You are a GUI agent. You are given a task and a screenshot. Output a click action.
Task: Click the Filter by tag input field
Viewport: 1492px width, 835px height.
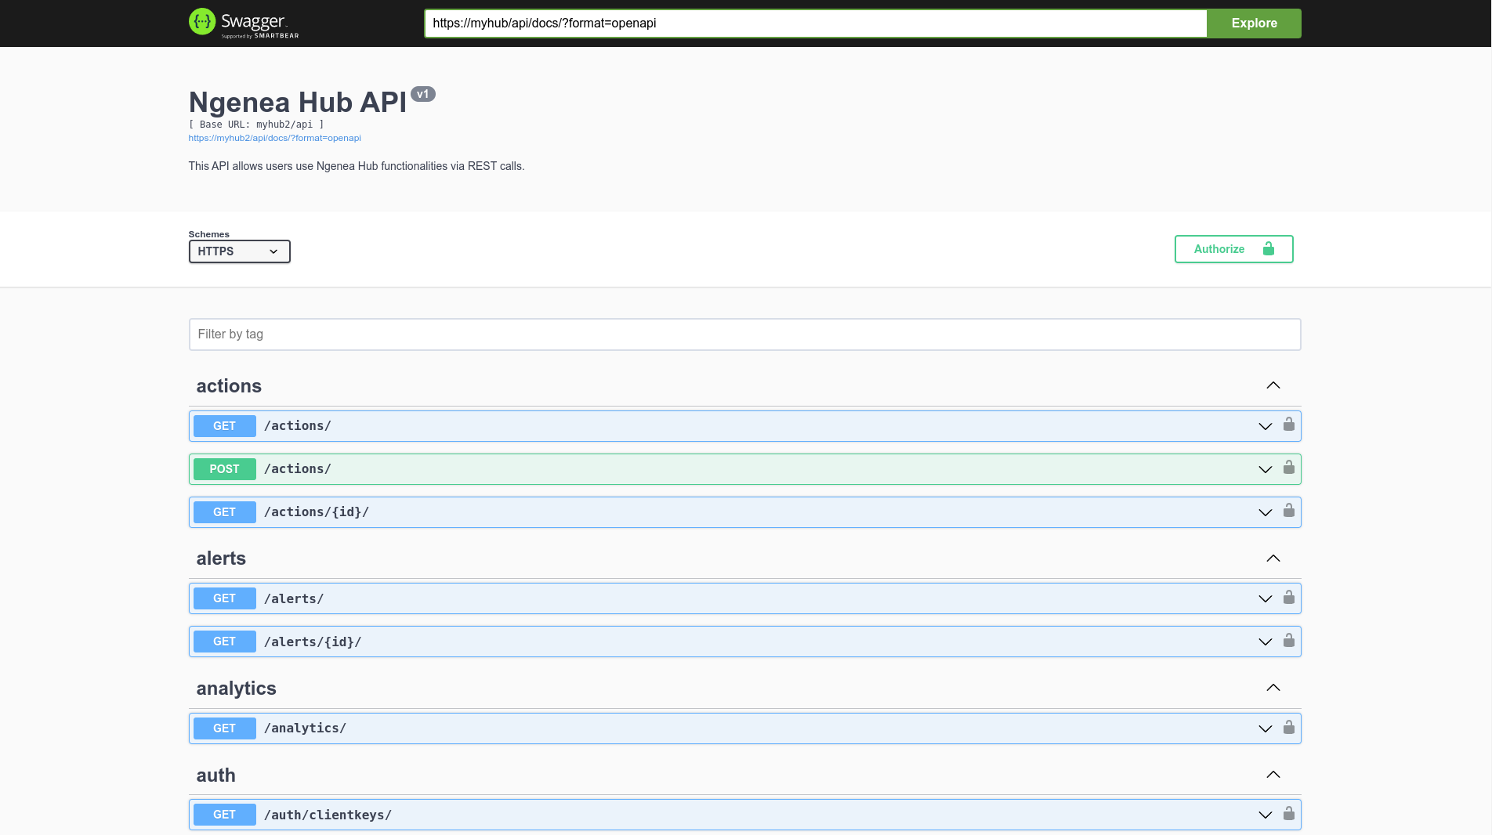[744, 334]
